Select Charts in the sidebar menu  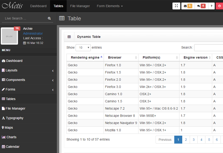pyautogui.click(x=11, y=137)
